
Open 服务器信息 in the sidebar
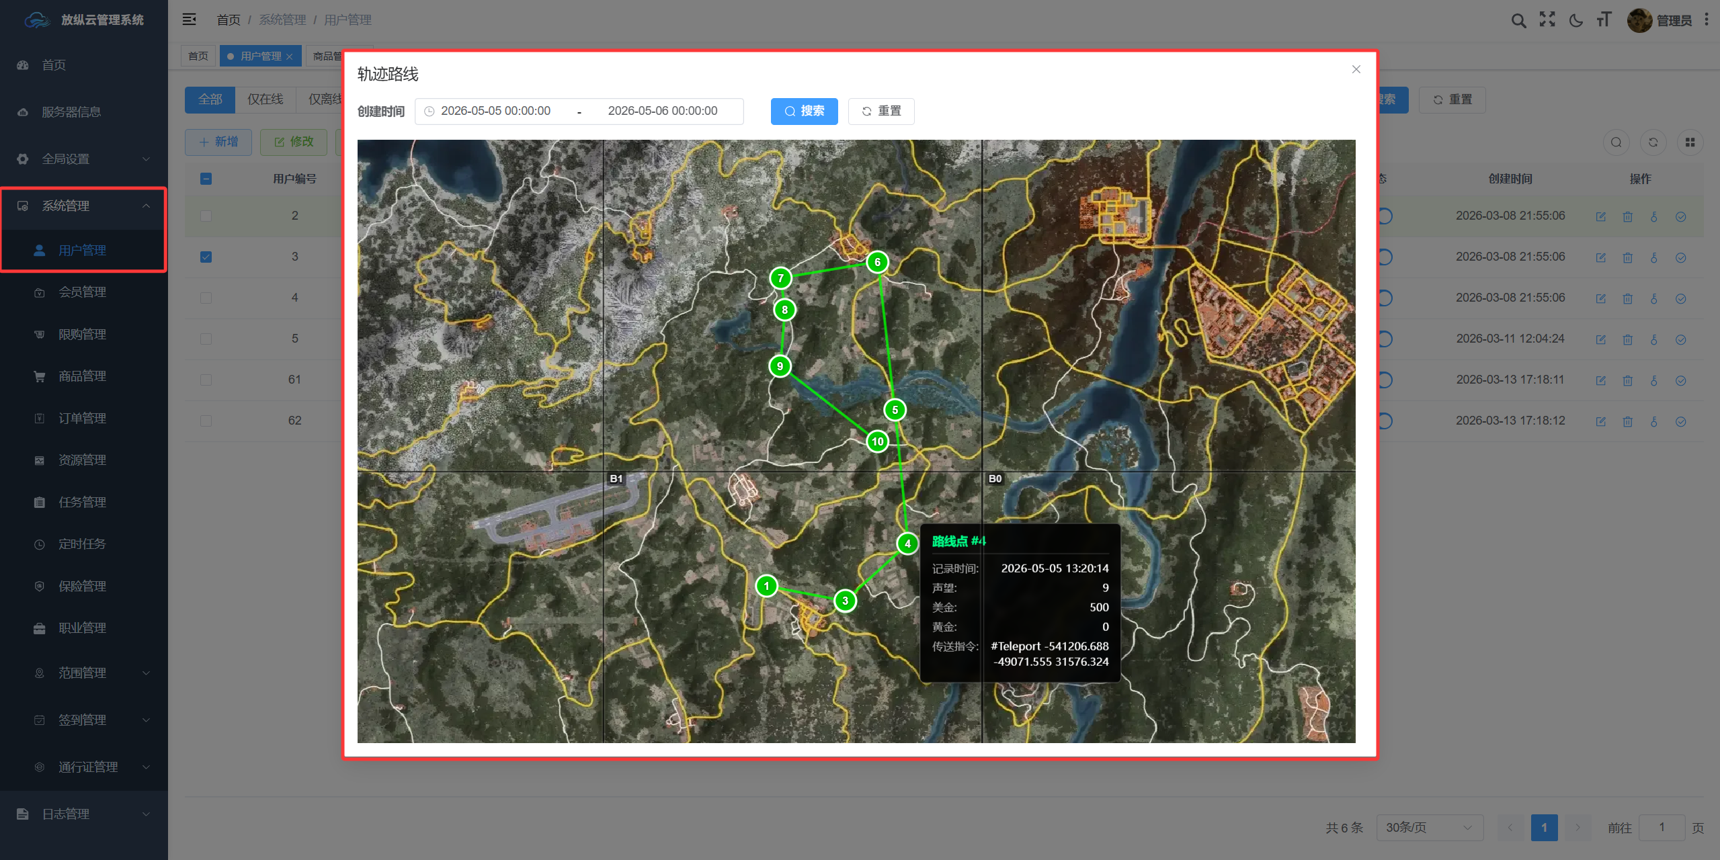(x=84, y=112)
